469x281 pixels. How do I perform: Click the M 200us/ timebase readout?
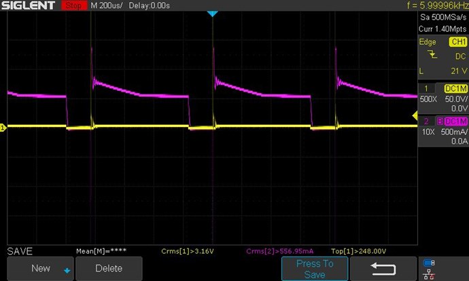click(x=107, y=5)
